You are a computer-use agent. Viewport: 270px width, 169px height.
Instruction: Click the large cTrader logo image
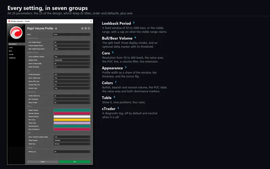coord(16,32)
